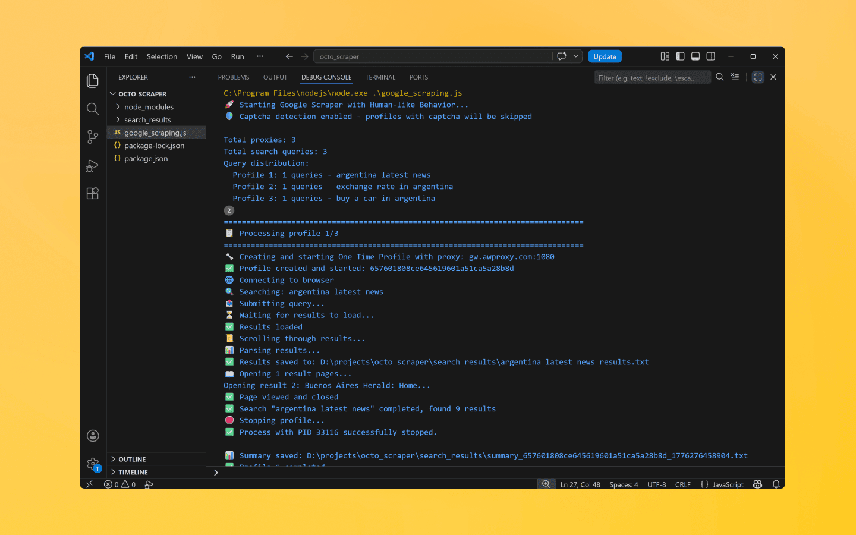Open Copilot status icon in status bar
This screenshot has height=535, width=856.
[757, 484]
